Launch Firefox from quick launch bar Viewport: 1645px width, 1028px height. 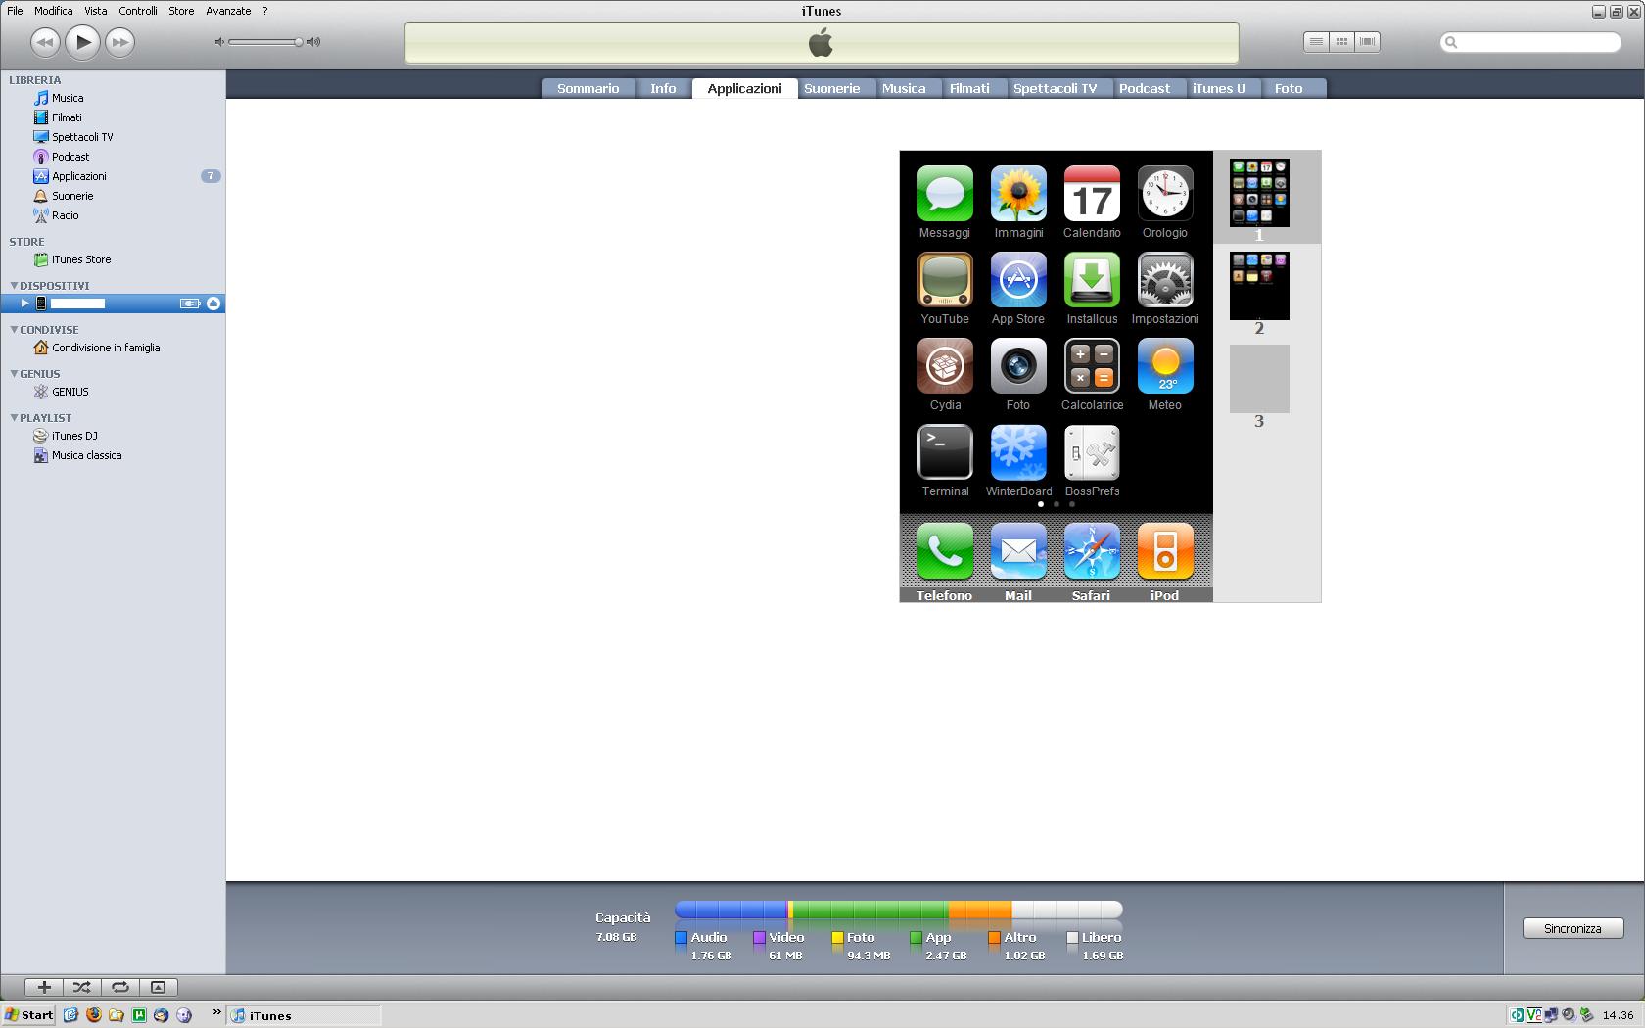(94, 1015)
